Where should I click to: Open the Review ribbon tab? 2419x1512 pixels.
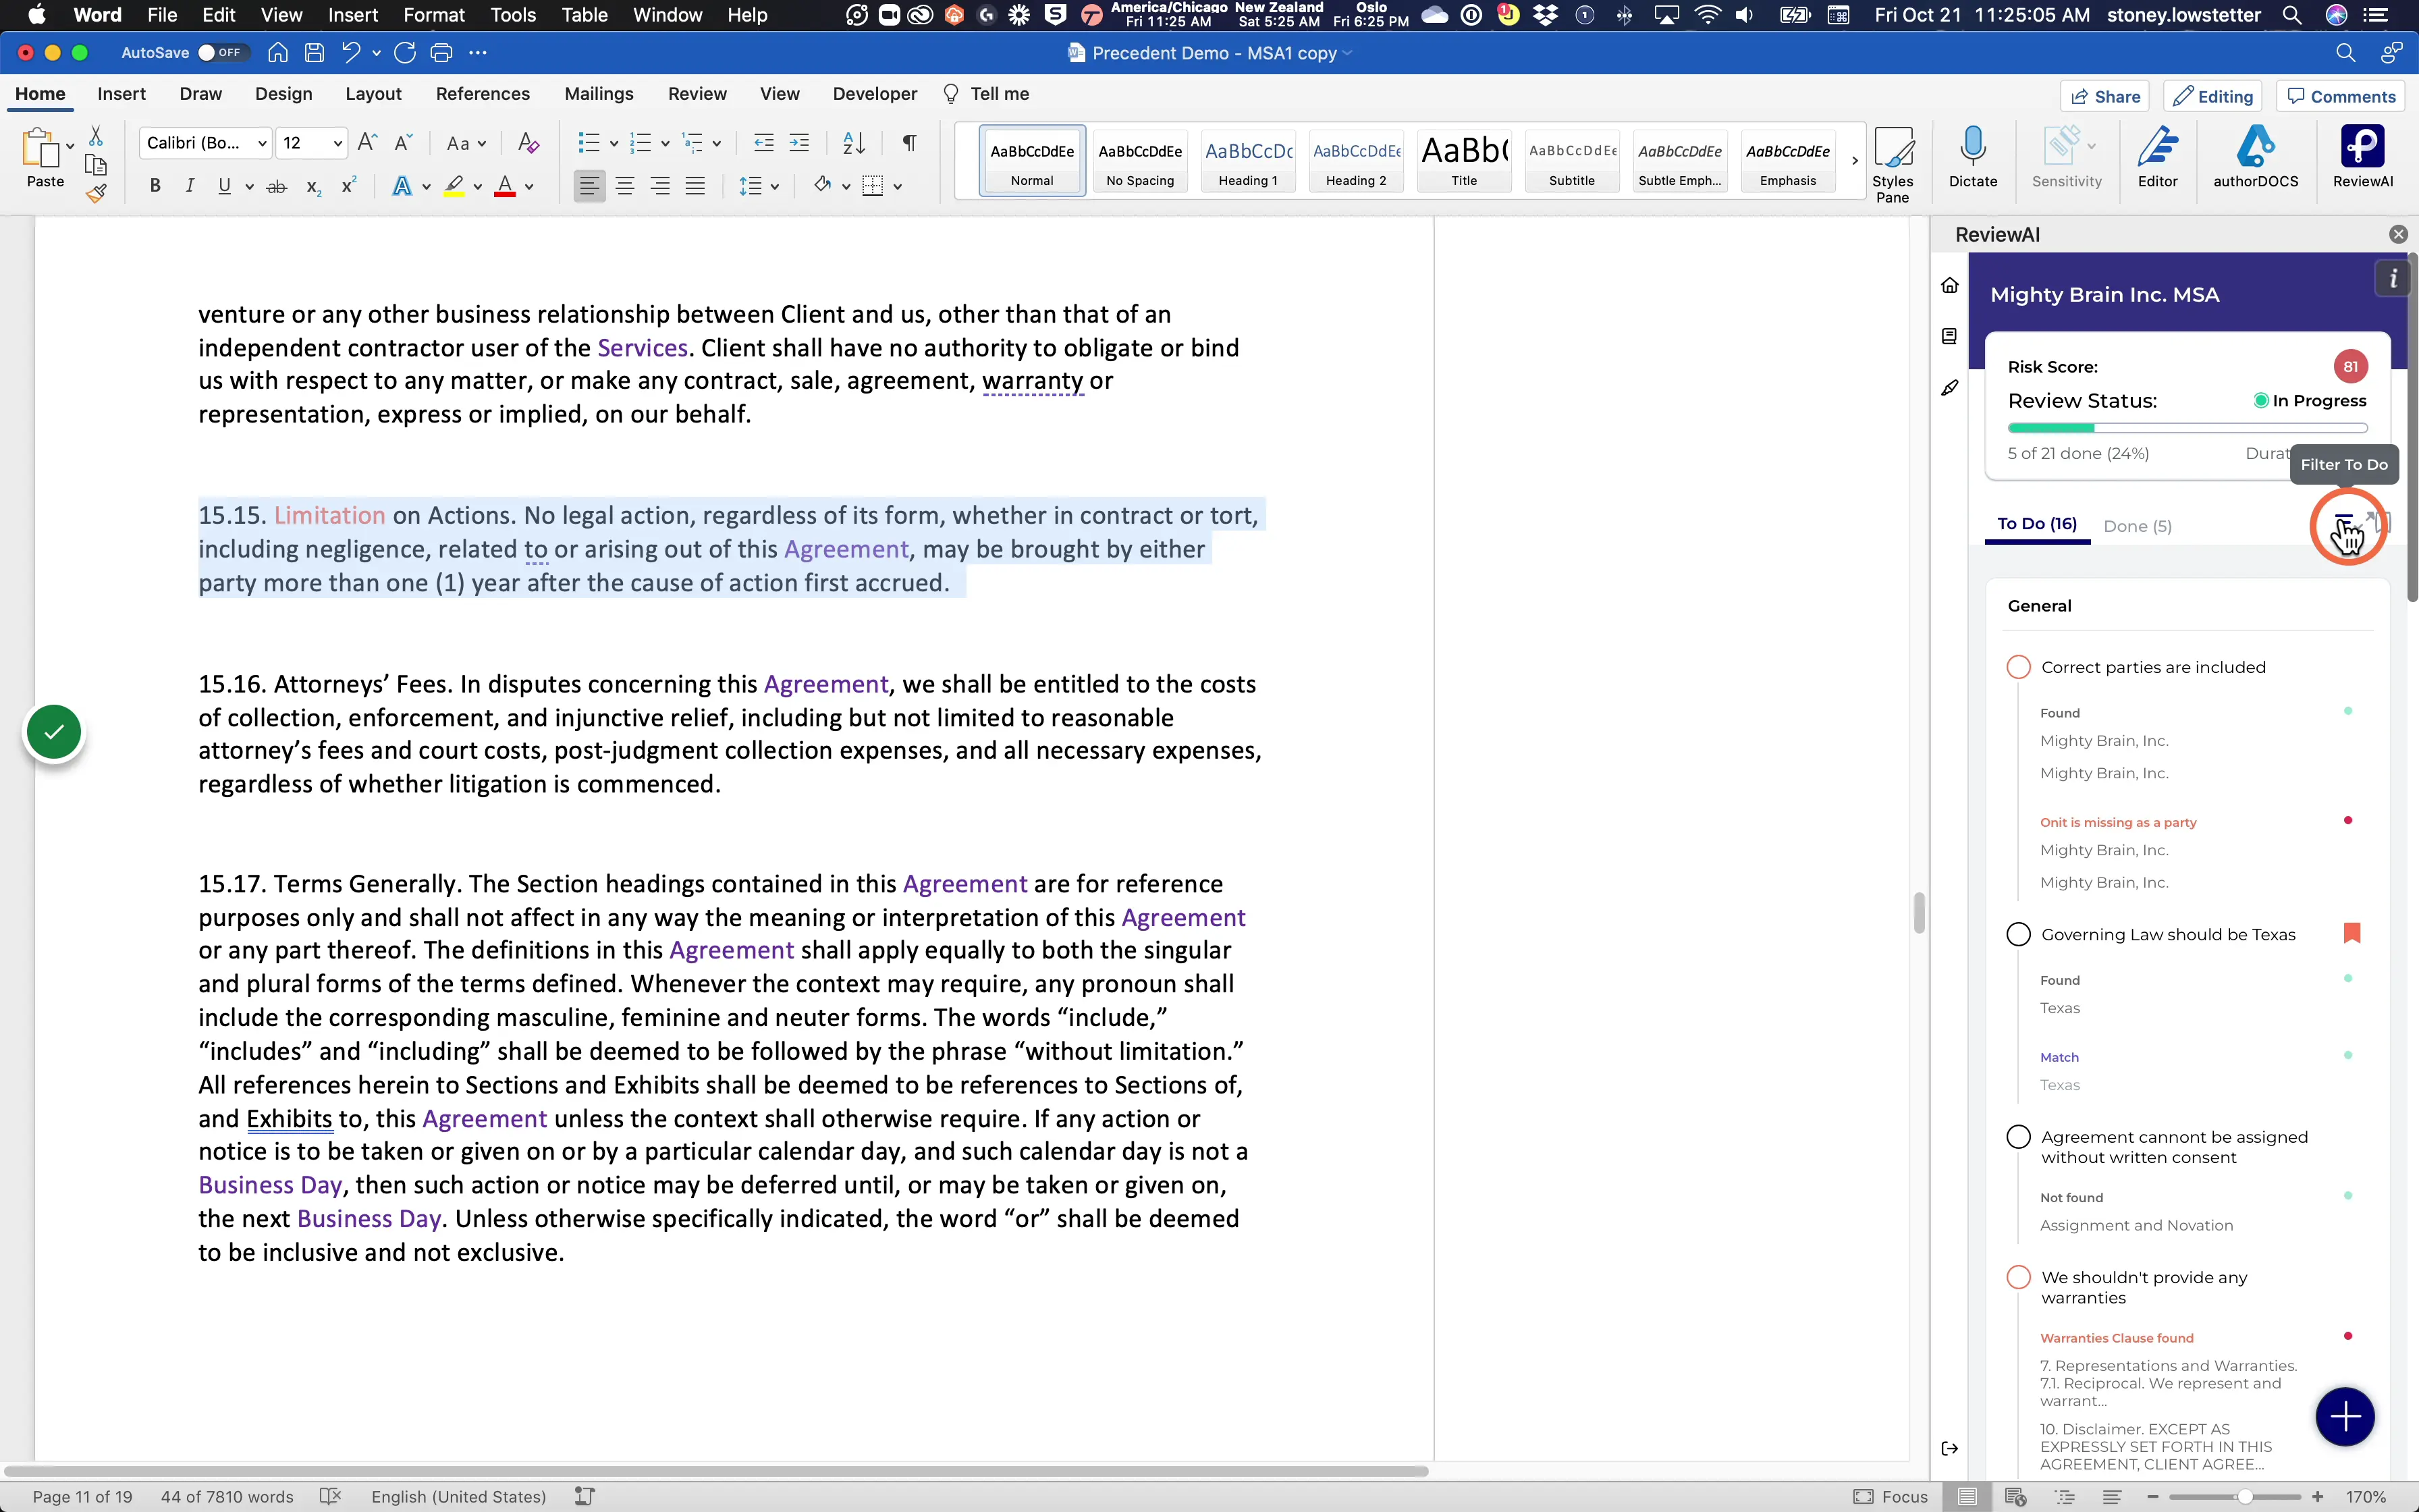coord(697,94)
